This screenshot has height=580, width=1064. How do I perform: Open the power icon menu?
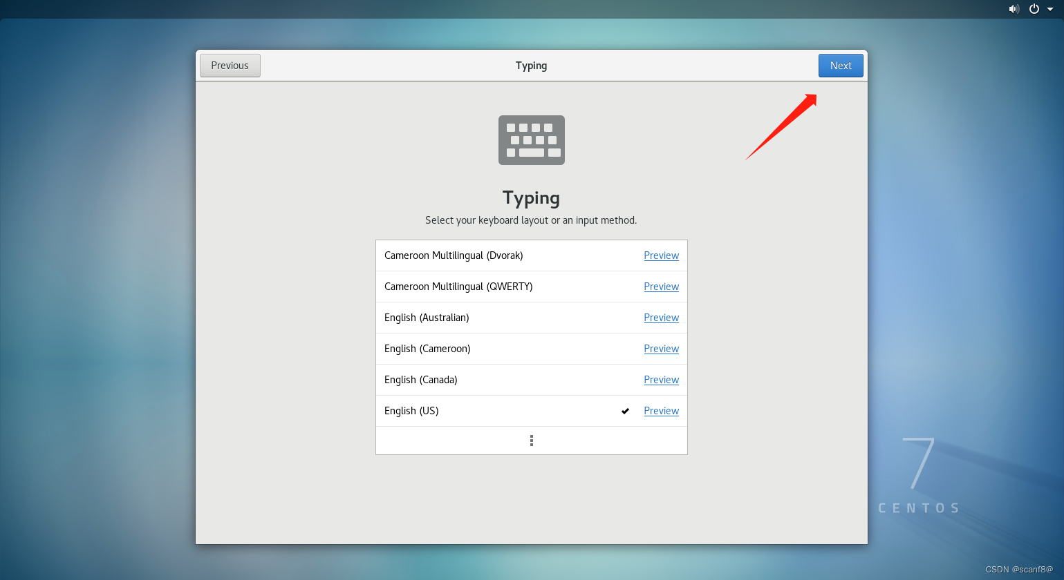pyautogui.click(x=1034, y=9)
